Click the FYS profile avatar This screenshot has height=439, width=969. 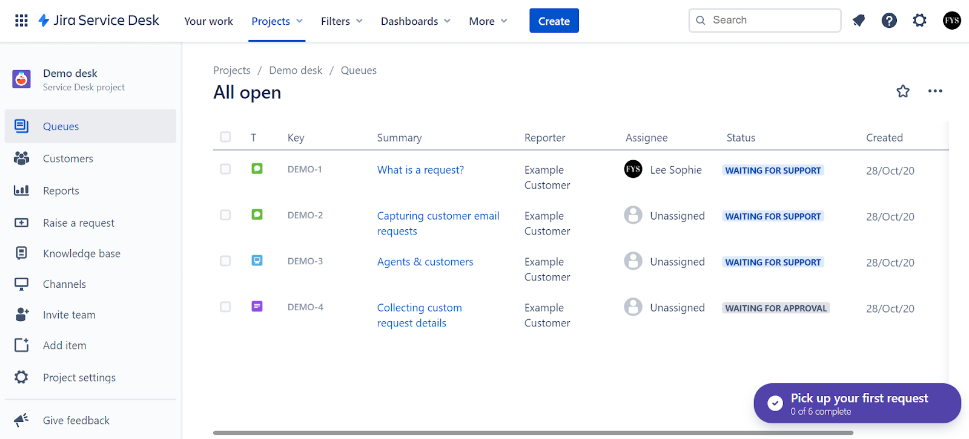(x=951, y=21)
